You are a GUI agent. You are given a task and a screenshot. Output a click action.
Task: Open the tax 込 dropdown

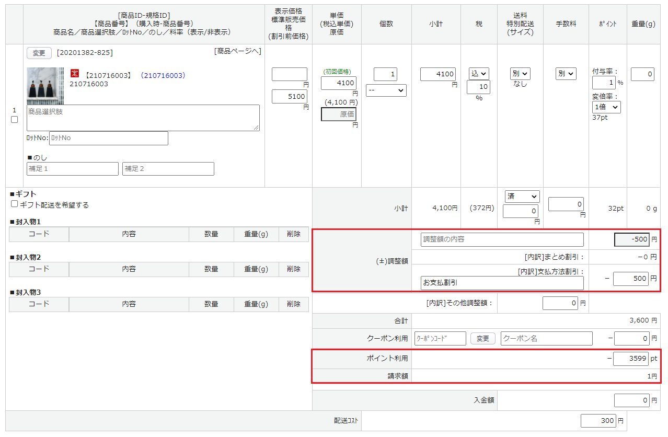click(x=478, y=74)
